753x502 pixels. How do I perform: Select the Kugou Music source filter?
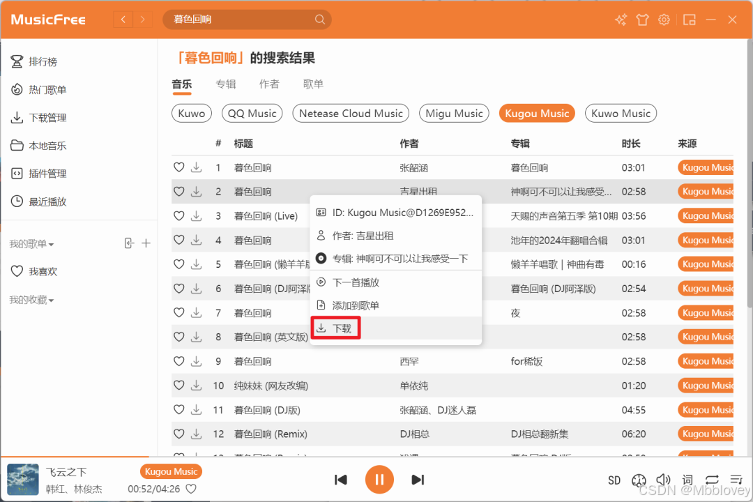point(537,114)
